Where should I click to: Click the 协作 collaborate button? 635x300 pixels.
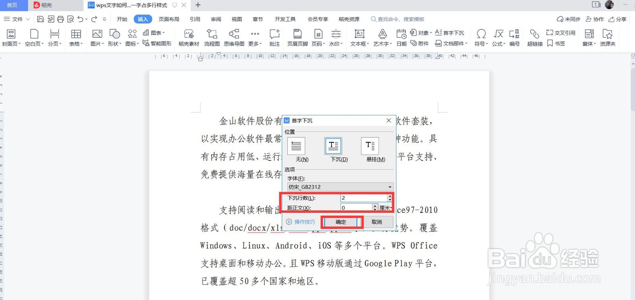[x=595, y=19]
